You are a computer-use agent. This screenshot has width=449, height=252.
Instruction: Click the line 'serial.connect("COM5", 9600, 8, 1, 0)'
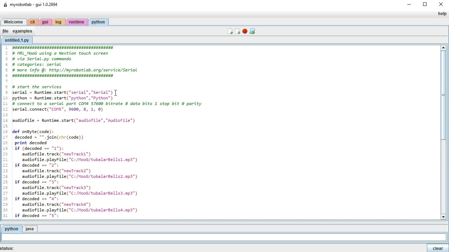coord(58,109)
